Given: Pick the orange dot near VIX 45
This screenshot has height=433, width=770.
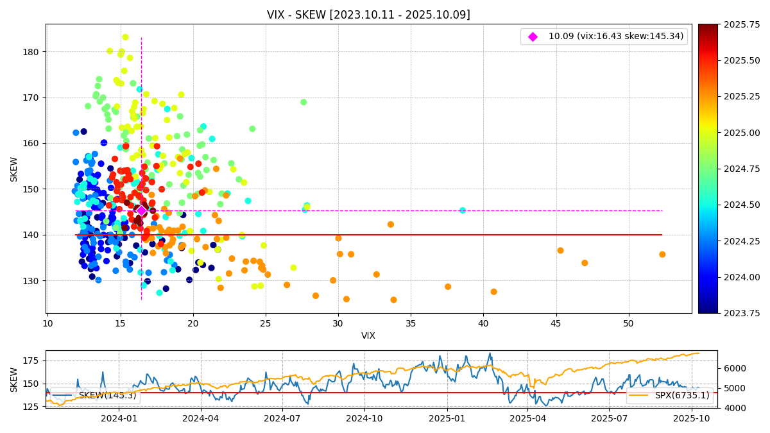Looking at the screenshot, I should (x=560, y=250).
